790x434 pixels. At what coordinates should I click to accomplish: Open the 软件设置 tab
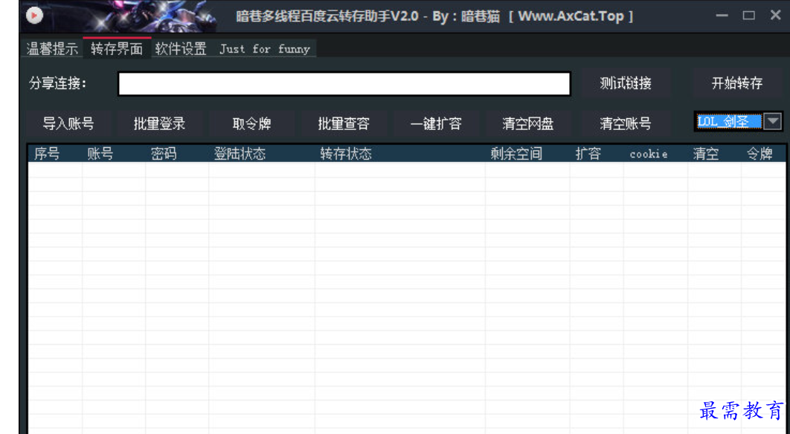coord(181,49)
